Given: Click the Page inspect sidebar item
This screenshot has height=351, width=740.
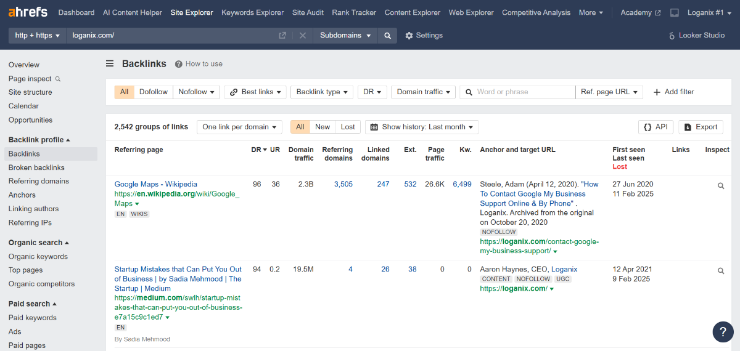Looking at the screenshot, I should pos(35,79).
